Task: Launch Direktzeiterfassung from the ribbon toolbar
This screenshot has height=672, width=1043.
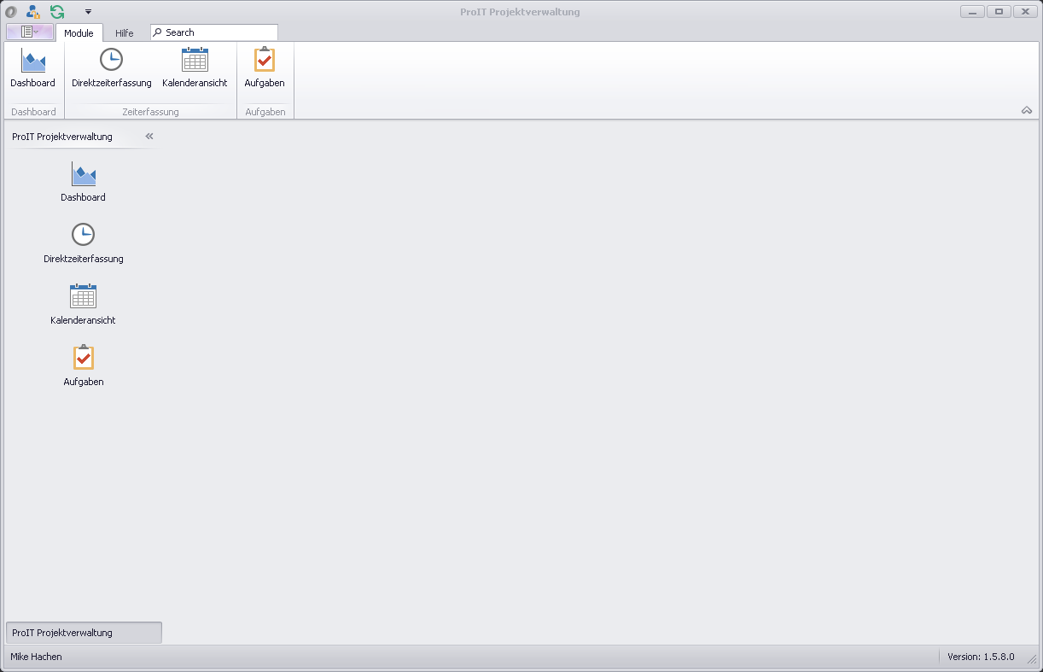Action: [111, 68]
